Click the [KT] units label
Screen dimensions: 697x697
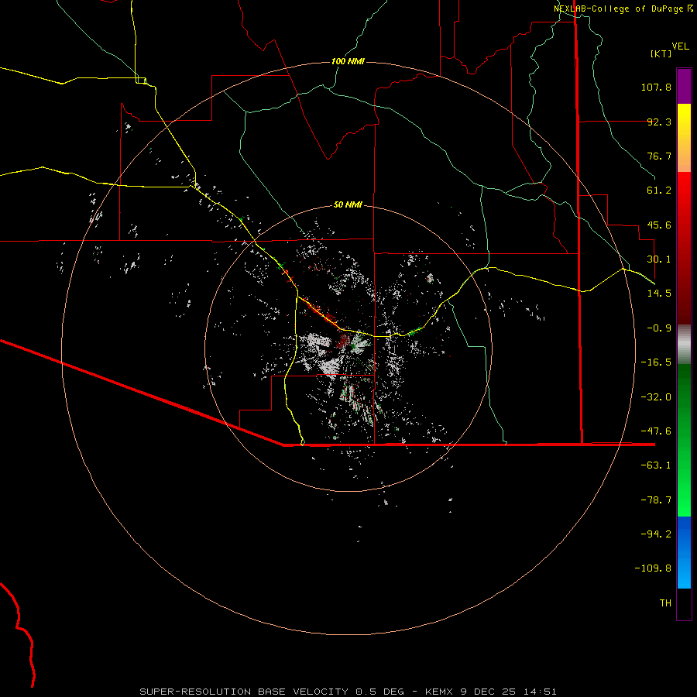(660, 53)
